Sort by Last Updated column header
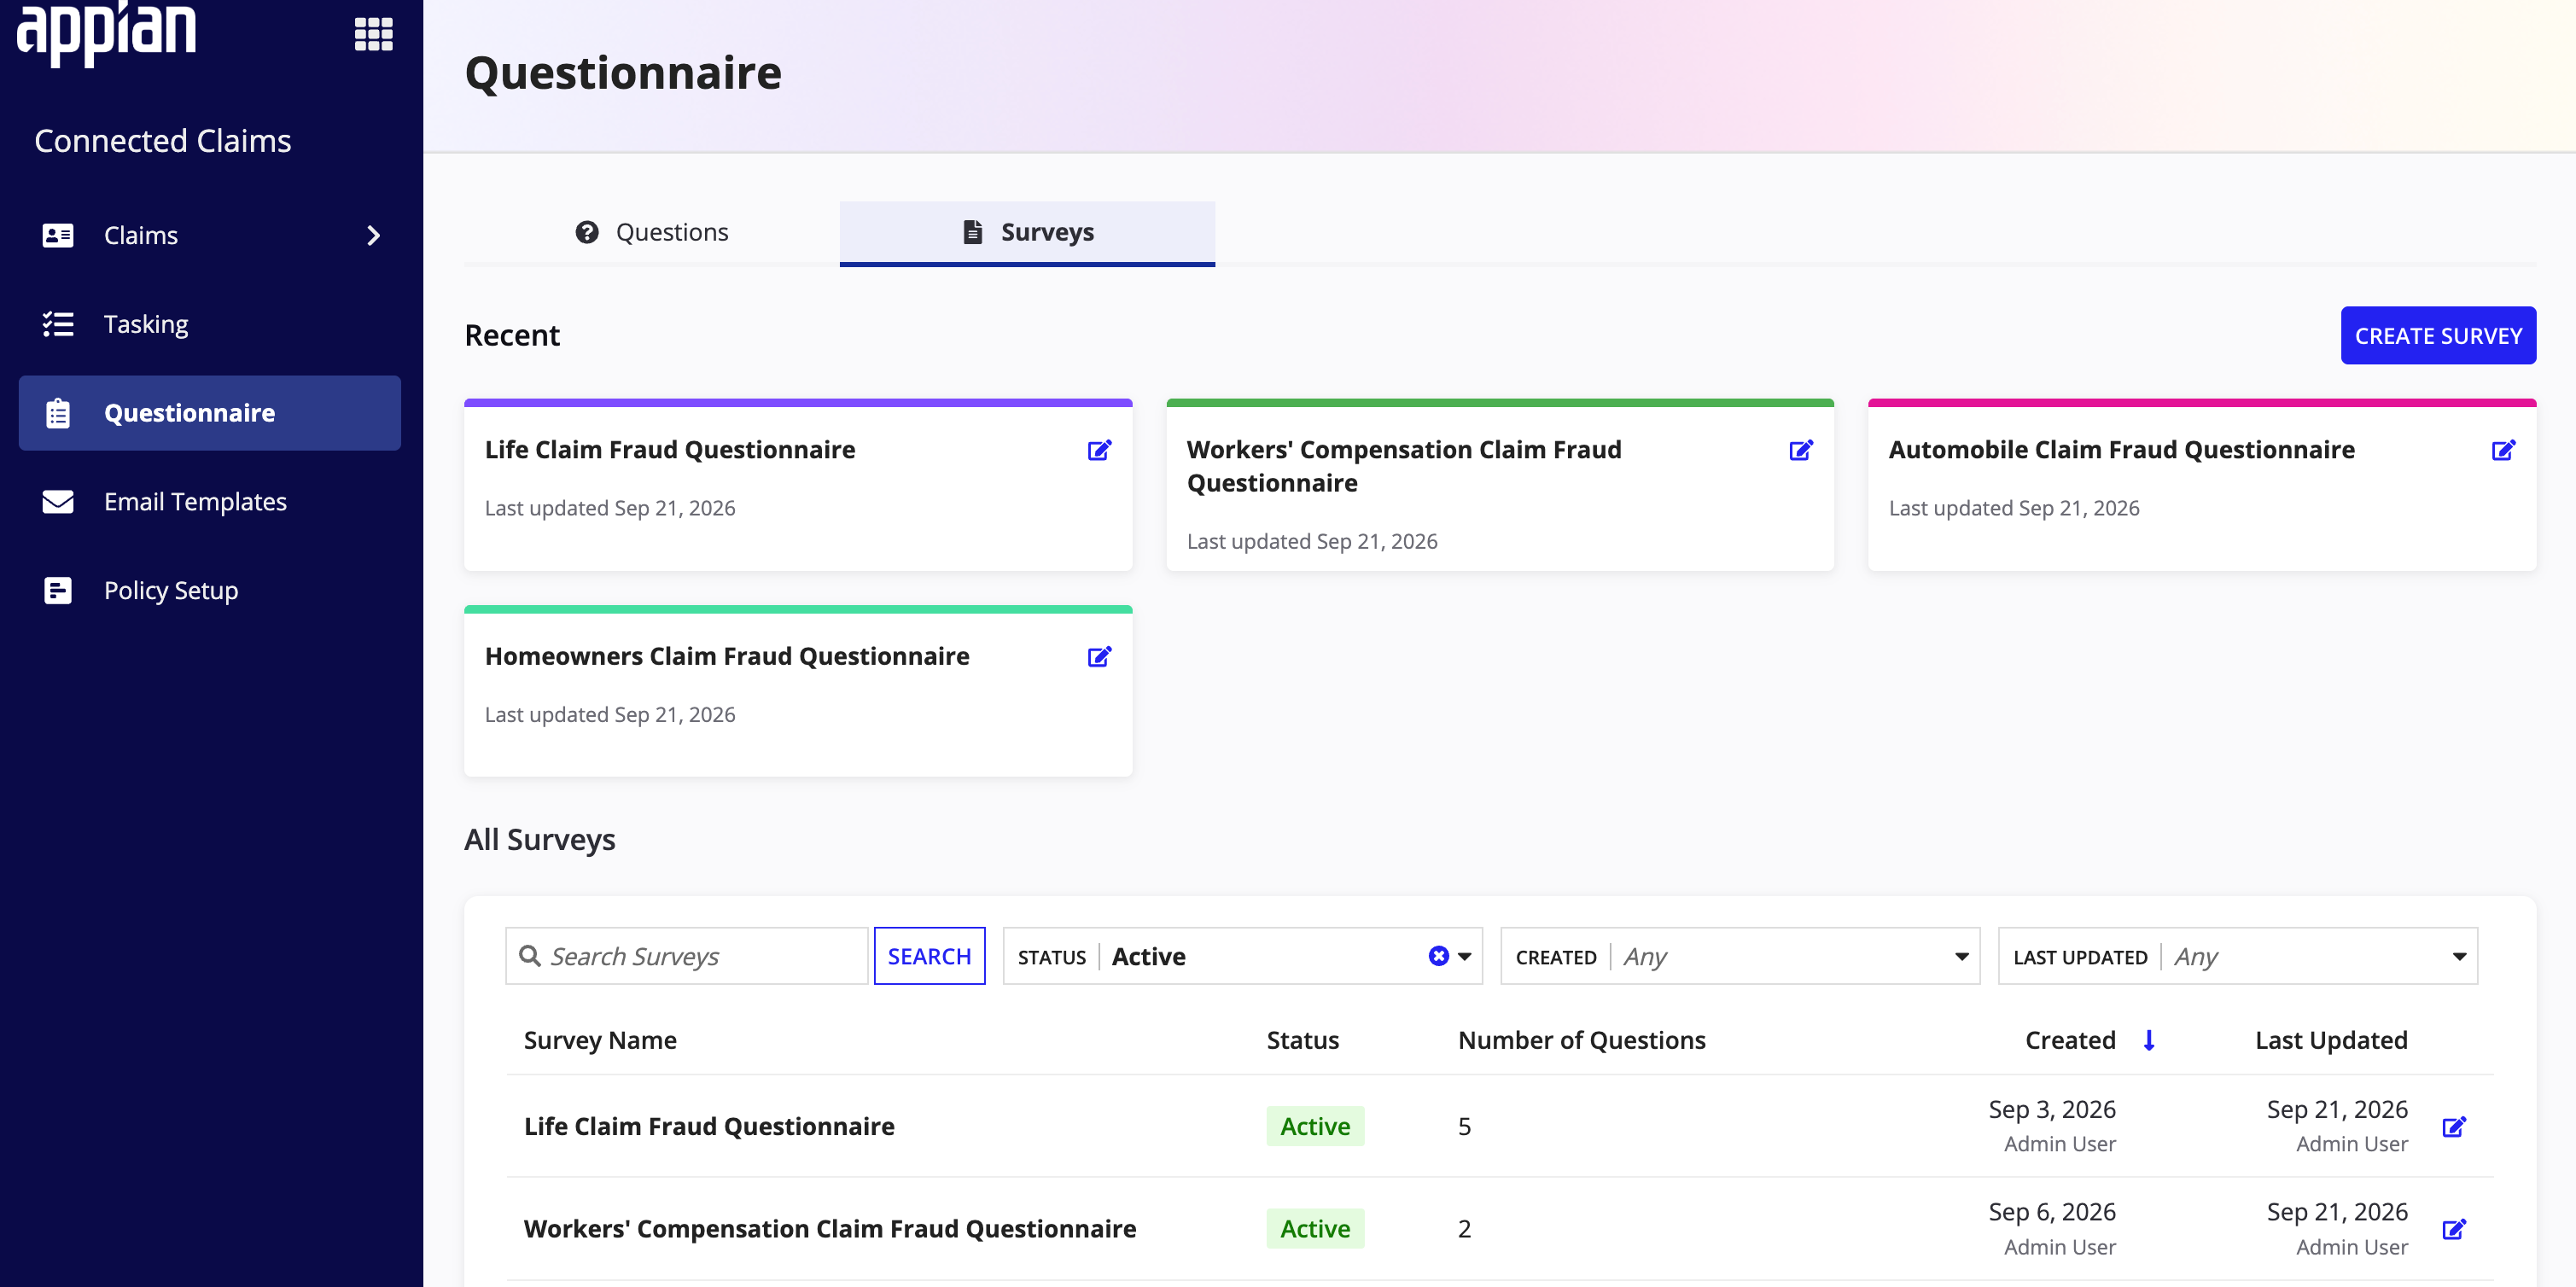Image resolution: width=2576 pixels, height=1287 pixels. pyautogui.click(x=2331, y=1040)
